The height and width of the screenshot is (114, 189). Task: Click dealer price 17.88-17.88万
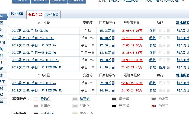point(132,45)
